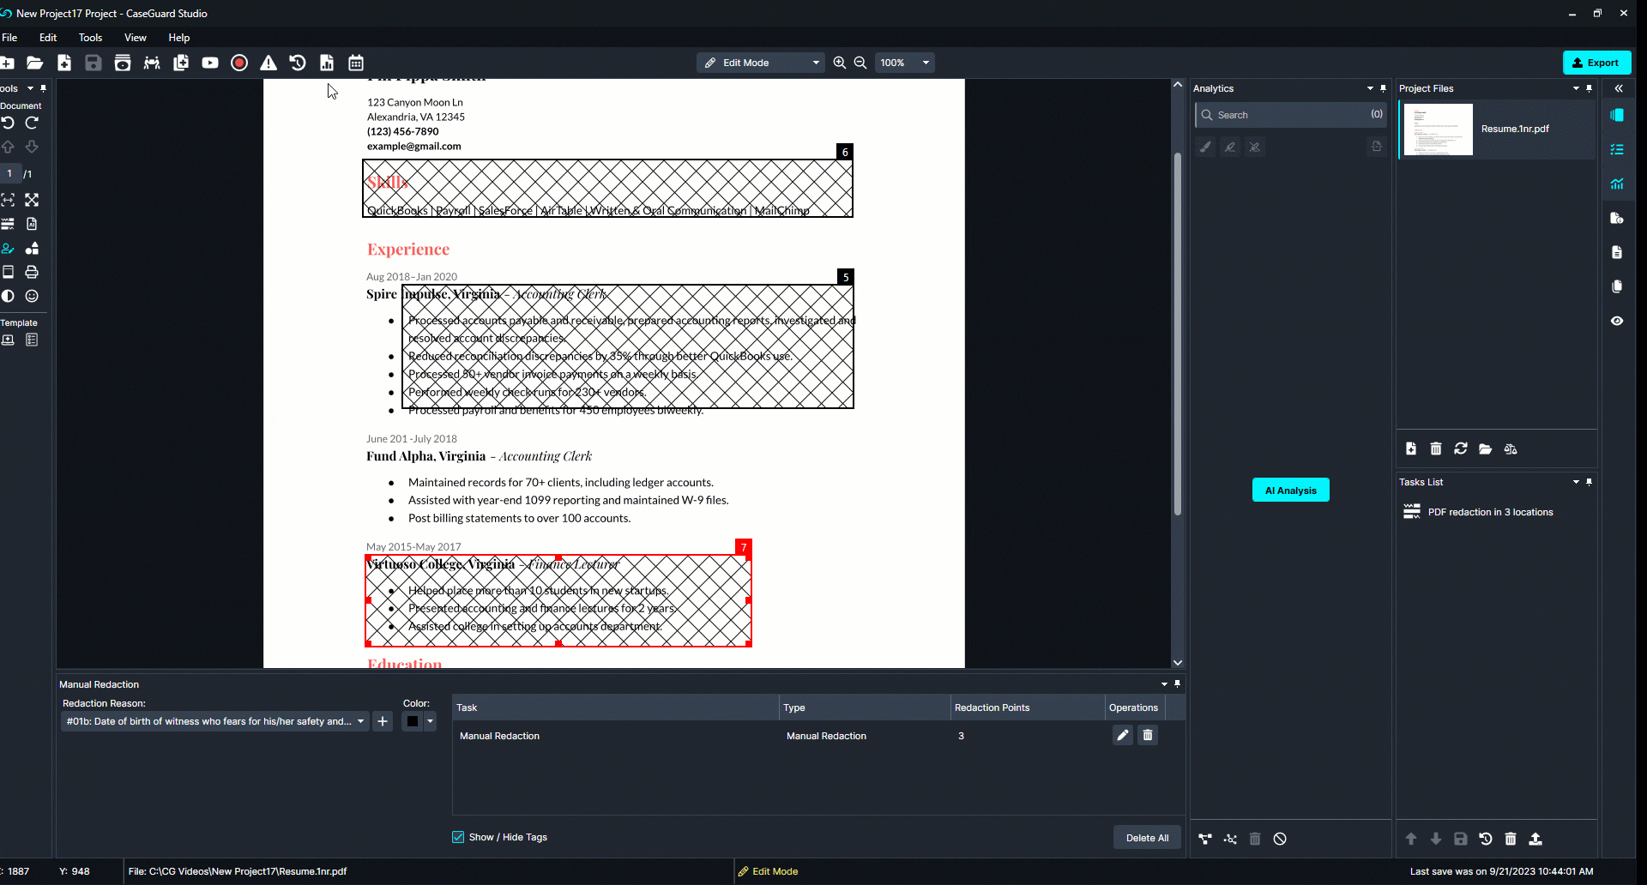Open the Report generation icon
1647x885 pixels.
[x=326, y=62]
